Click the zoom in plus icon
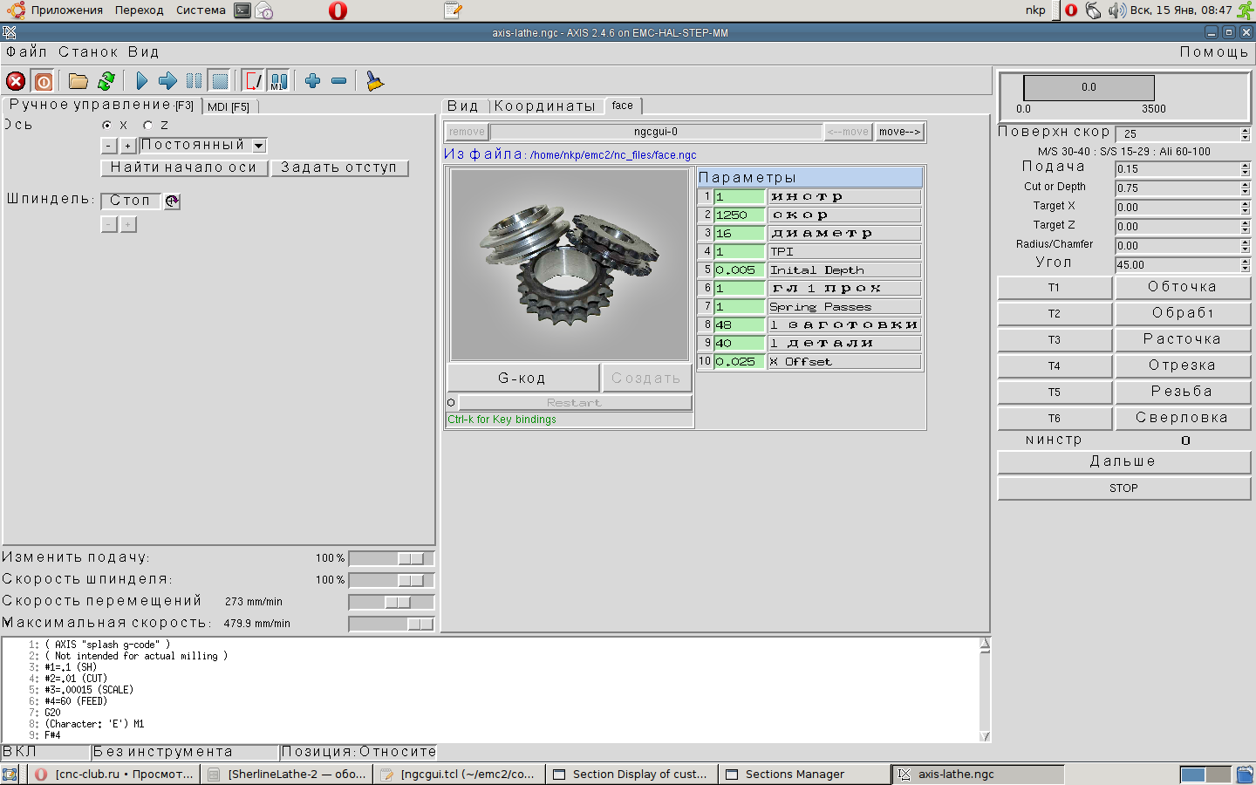Screen dimensions: 1256x785 (x=312, y=81)
